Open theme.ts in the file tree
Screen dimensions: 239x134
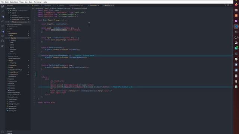pos(13,54)
